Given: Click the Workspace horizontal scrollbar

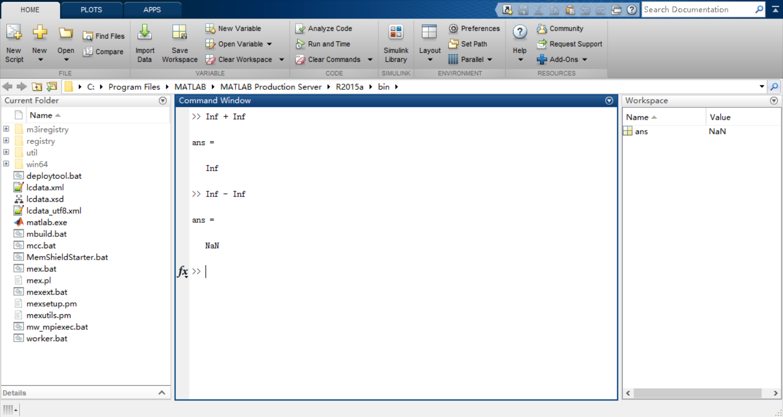Looking at the screenshot, I should click(697, 393).
